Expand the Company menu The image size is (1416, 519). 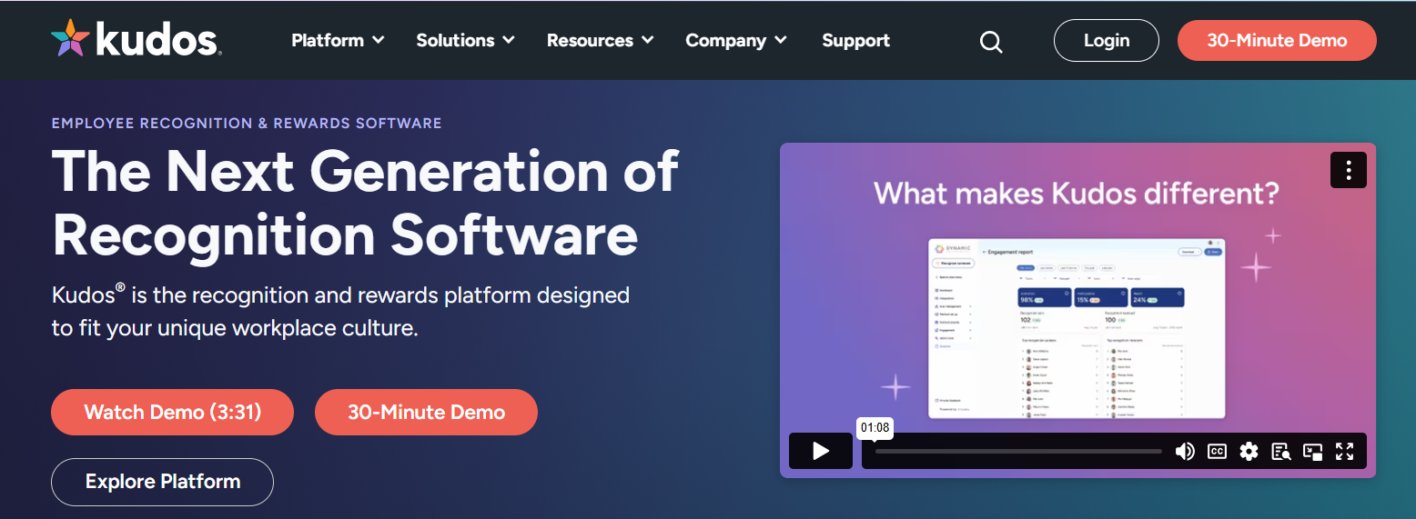736,40
